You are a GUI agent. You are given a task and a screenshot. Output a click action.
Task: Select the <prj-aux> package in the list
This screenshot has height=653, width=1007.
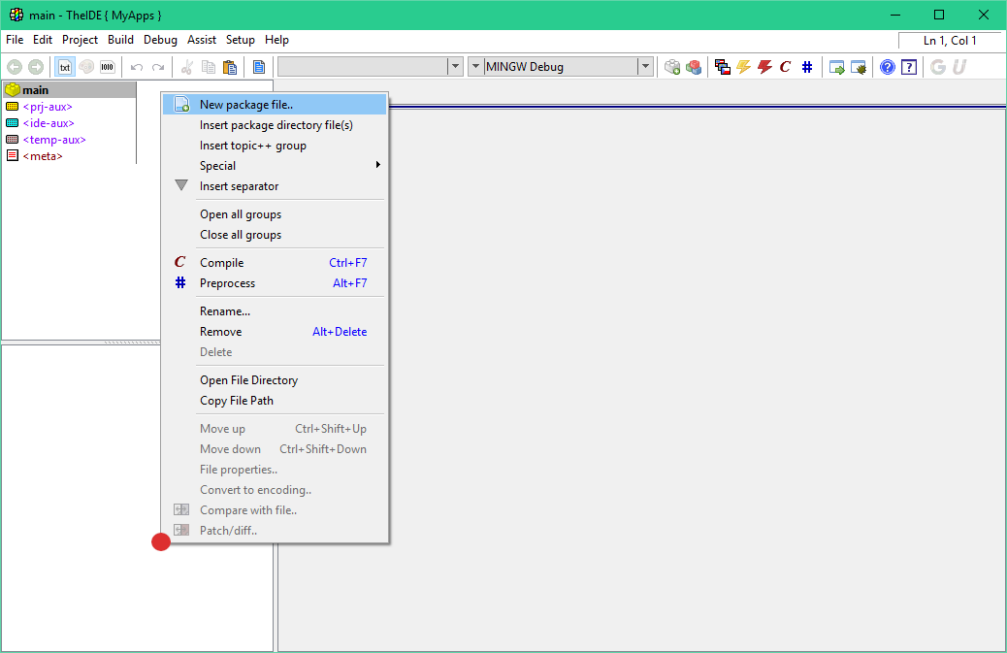47,107
